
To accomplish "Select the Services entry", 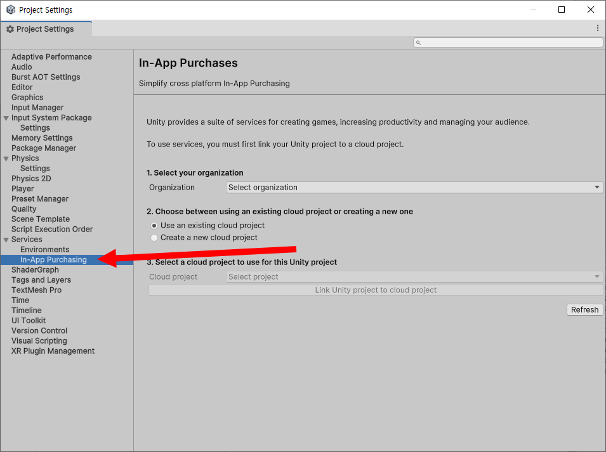I will point(27,240).
